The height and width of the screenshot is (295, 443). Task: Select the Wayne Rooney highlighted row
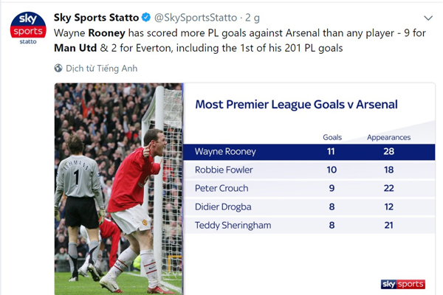click(309, 152)
